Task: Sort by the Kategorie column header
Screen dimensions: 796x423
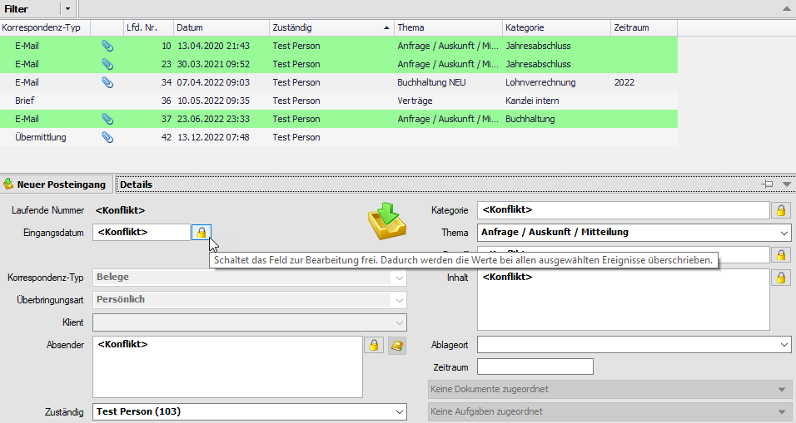Action: pos(556,28)
